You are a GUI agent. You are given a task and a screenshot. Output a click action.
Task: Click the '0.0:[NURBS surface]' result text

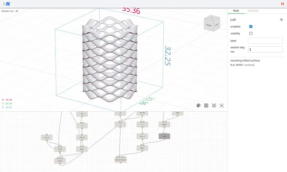pos(242,65)
